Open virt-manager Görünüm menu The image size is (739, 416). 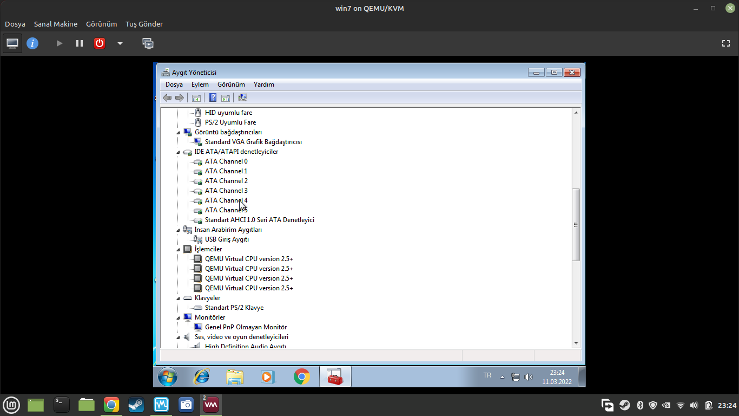tap(102, 24)
